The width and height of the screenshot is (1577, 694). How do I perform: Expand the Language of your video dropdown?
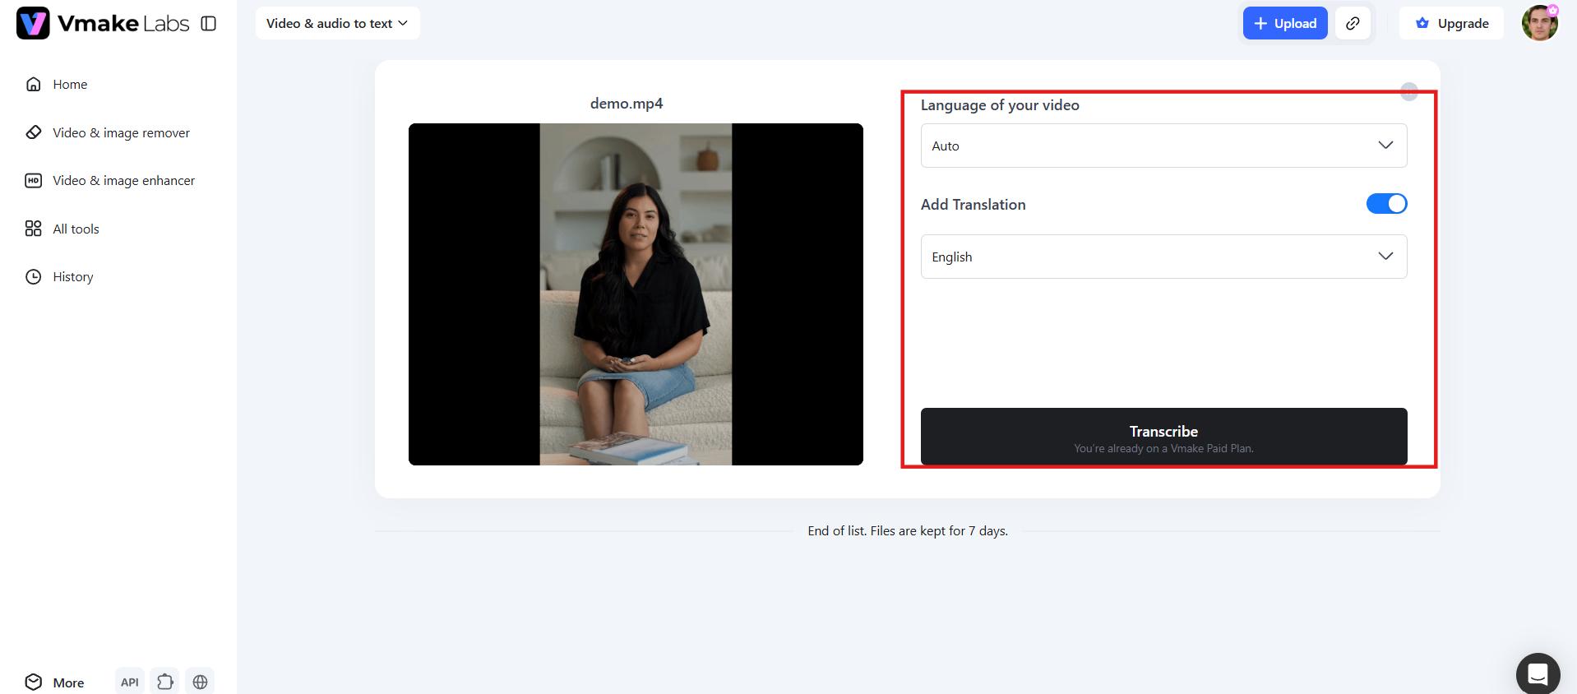pos(1163,146)
